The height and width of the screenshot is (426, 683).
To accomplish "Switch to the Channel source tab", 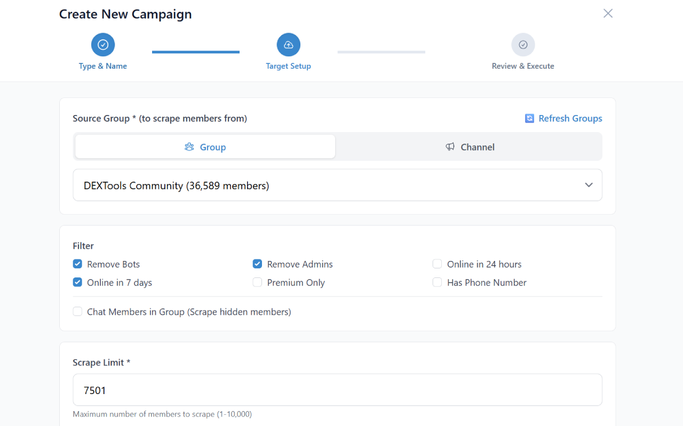I will click(470, 147).
